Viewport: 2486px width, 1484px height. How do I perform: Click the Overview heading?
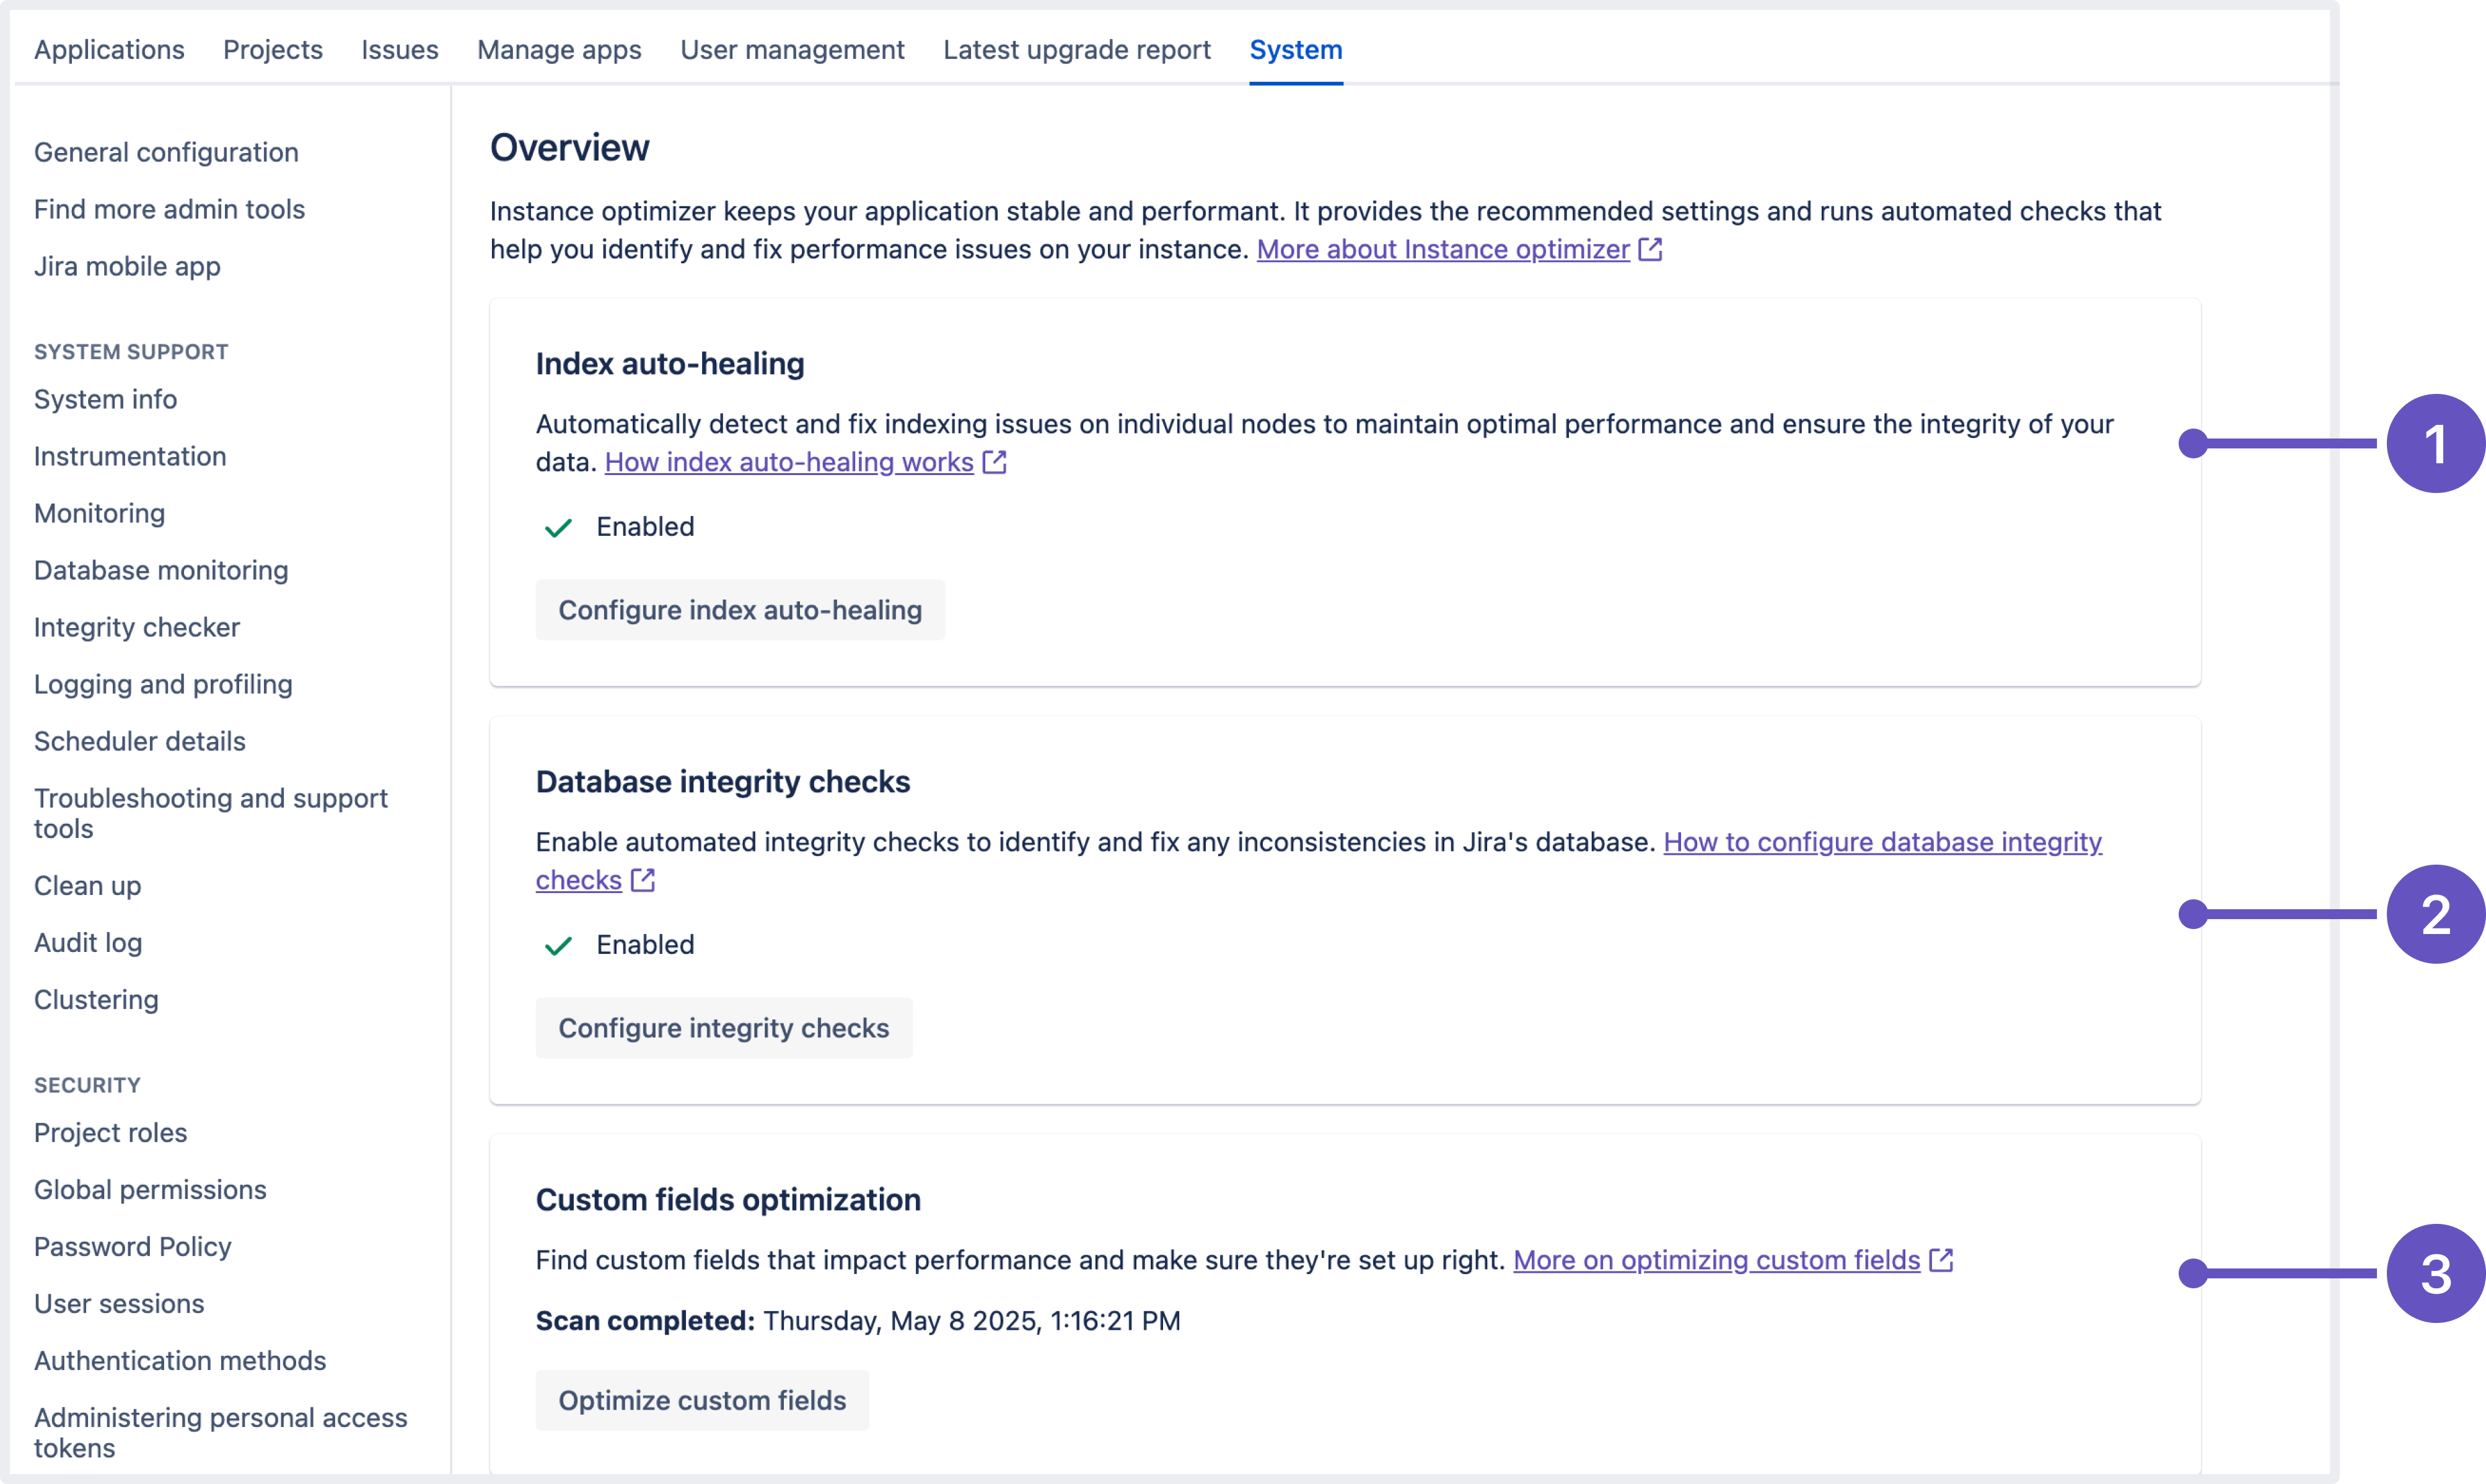point(569,148)
